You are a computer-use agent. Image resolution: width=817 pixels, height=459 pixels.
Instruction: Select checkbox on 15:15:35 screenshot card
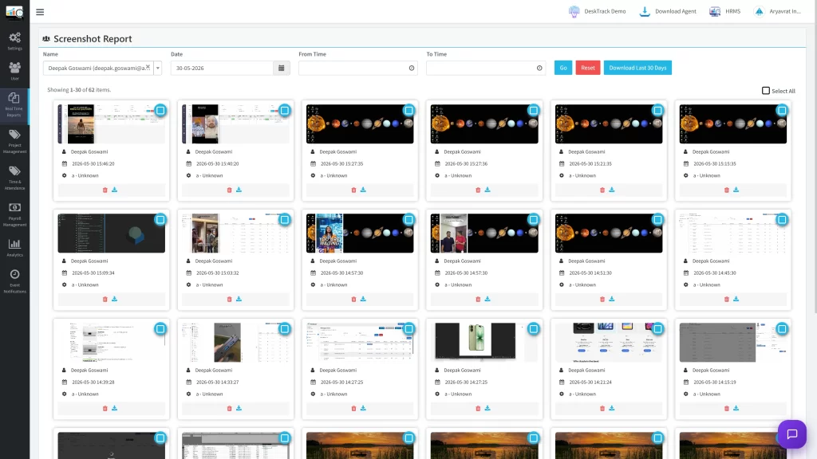pyautogui.click(x=782, y=110)
